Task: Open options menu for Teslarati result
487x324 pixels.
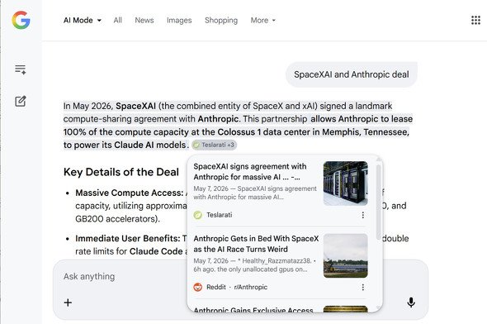Action: click(362, 215)
